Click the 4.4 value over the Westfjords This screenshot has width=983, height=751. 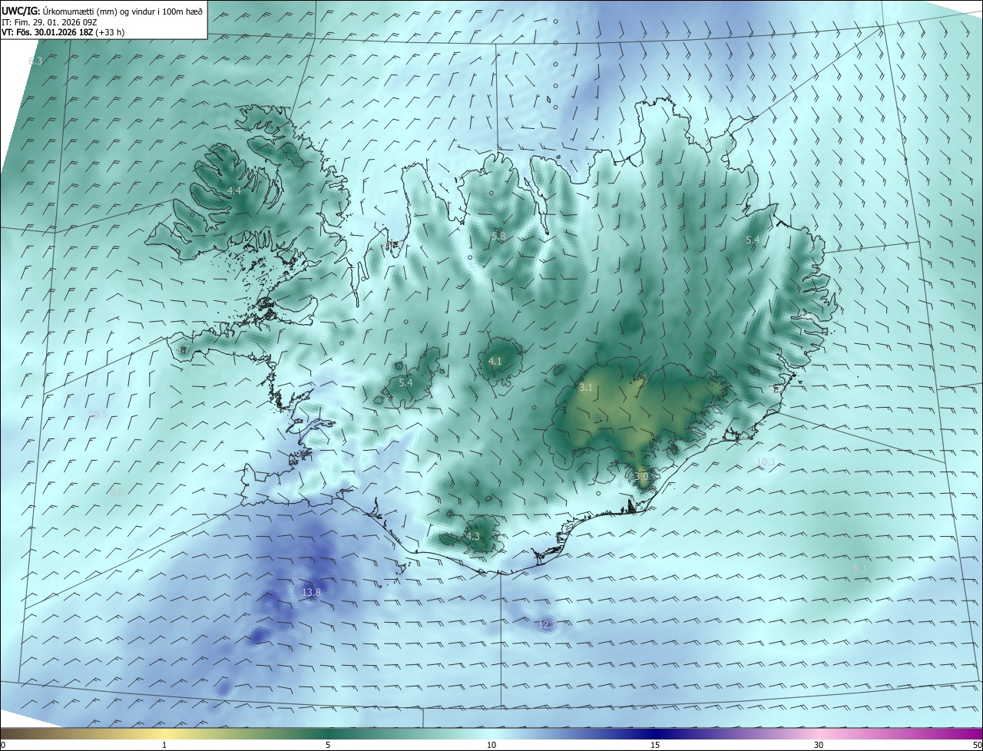234,190
